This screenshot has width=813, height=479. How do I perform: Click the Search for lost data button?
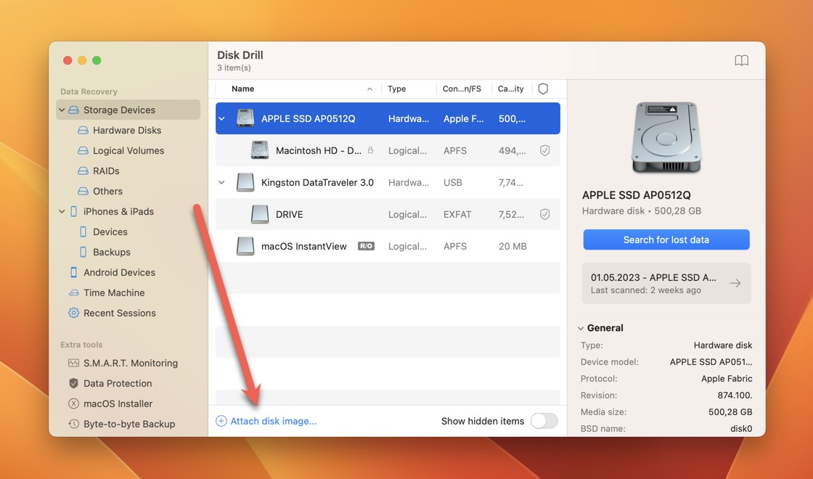tap(666, 239)
